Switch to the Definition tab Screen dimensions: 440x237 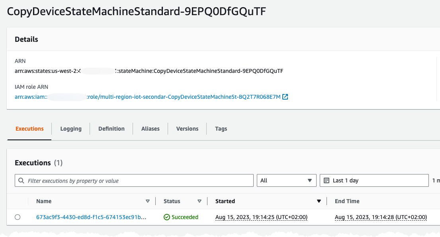111,129
